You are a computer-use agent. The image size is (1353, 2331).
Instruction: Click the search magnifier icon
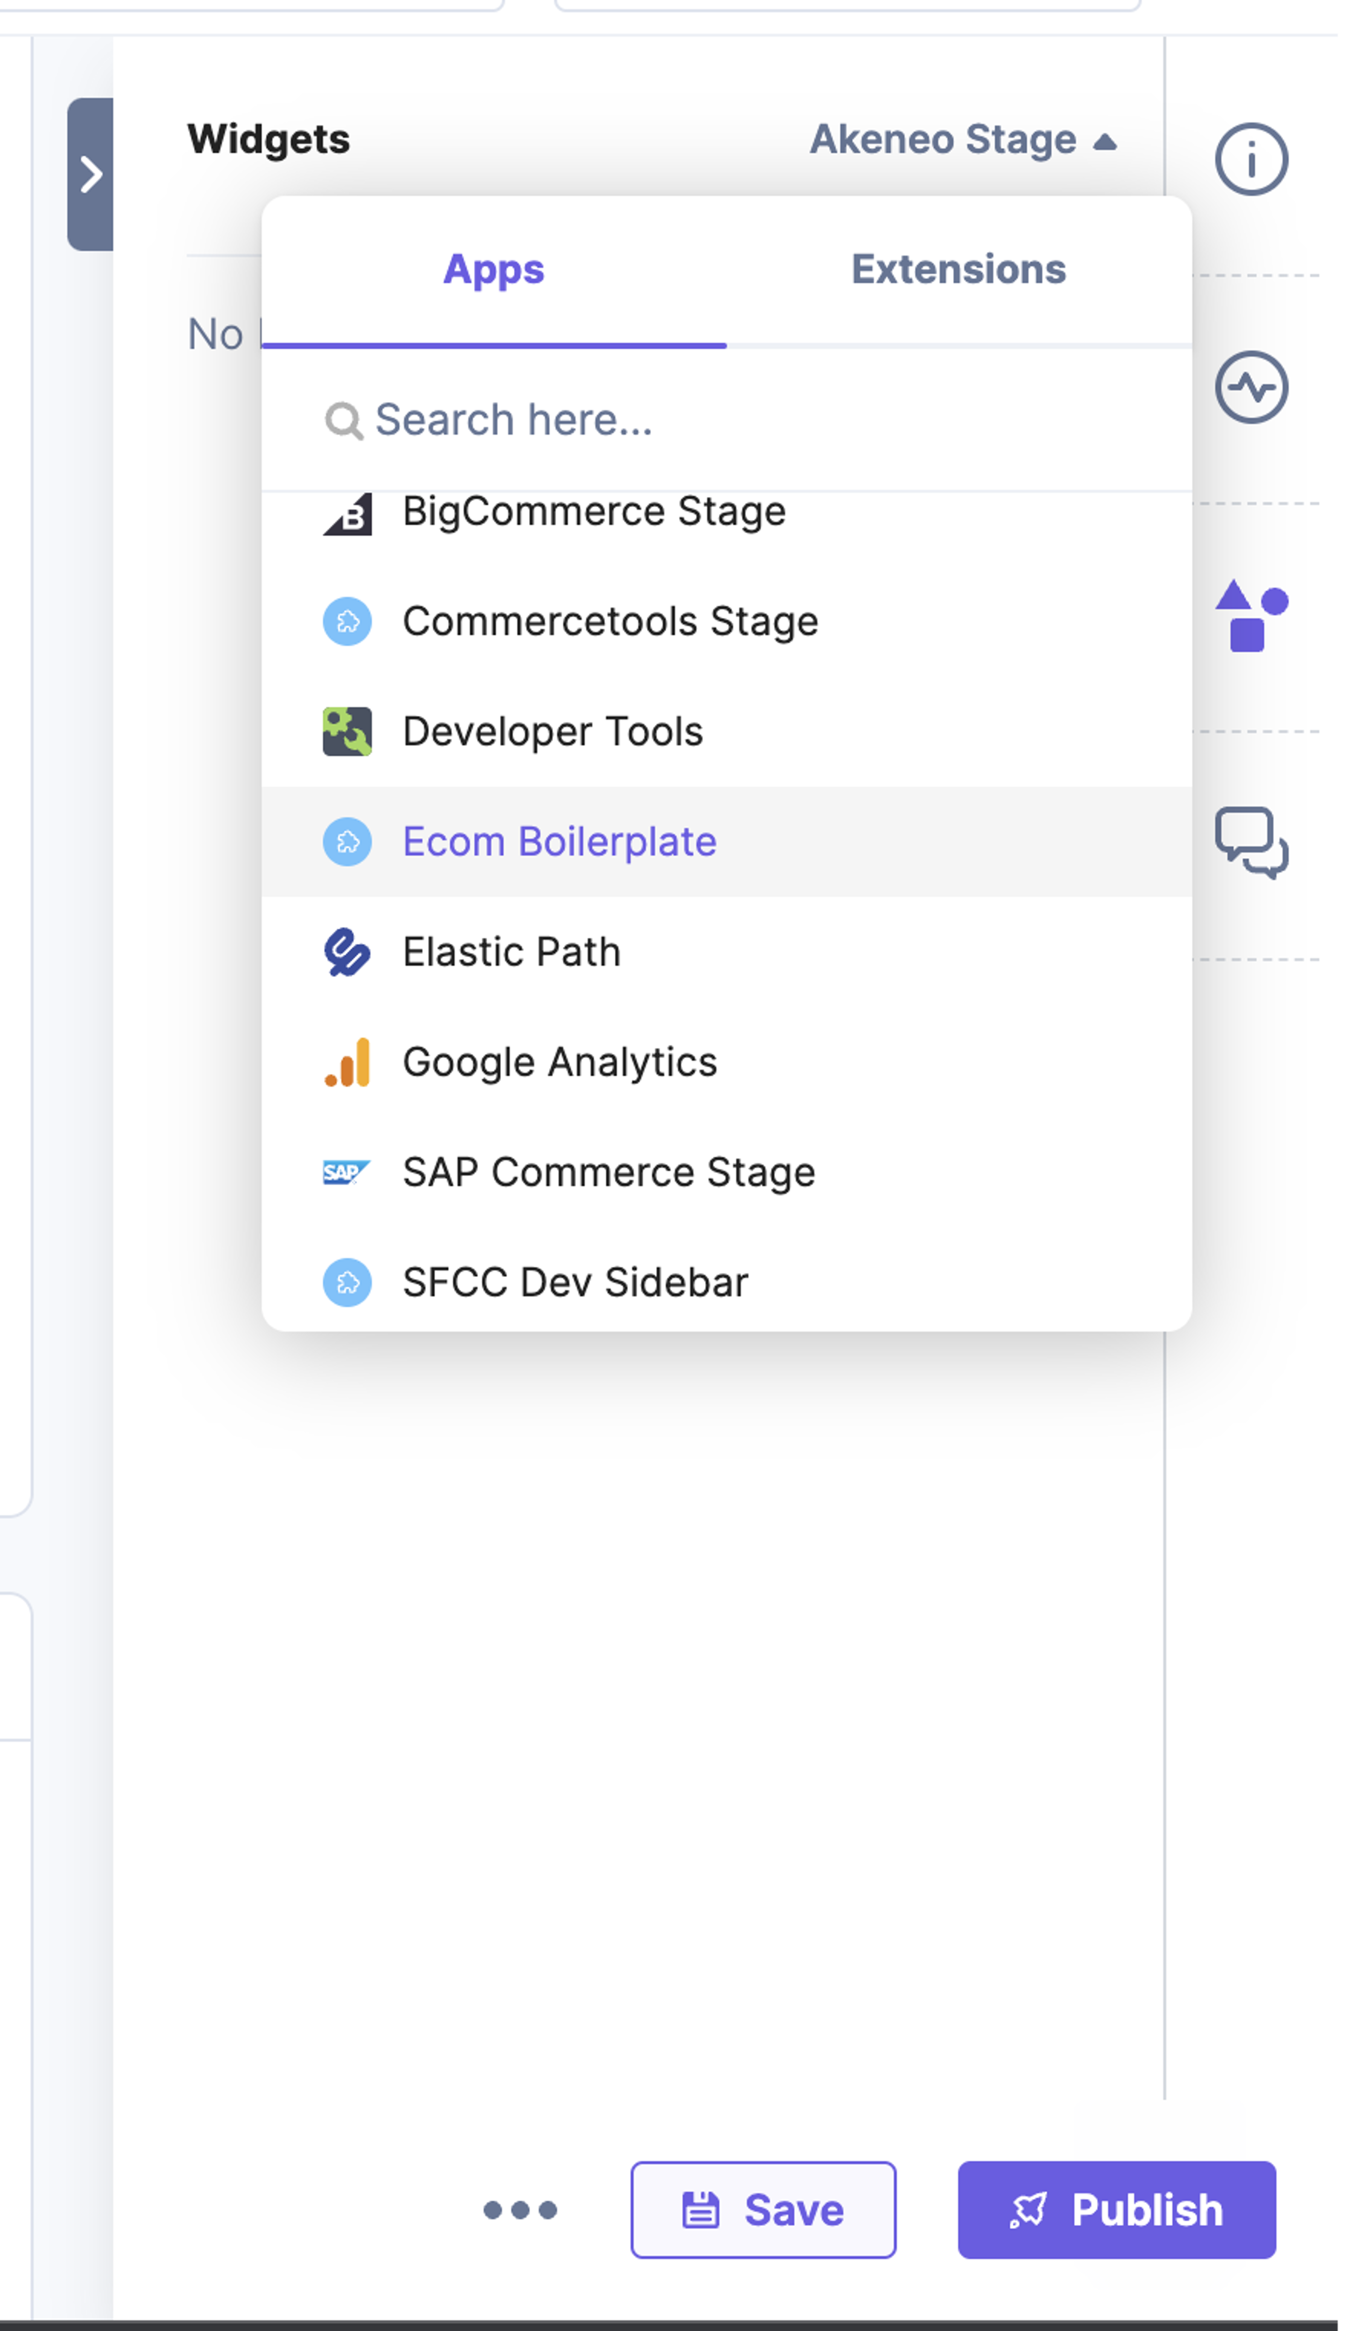click(343, 421)
